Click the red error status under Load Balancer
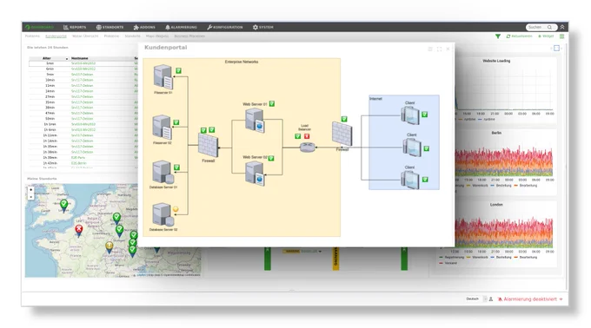 (307, 136)
